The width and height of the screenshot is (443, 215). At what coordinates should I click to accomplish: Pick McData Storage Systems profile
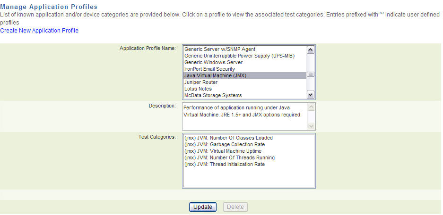tap(213, 95)
